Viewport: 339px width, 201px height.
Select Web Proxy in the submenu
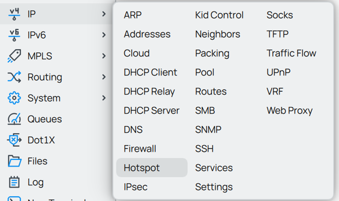click(x=290, y=111)
